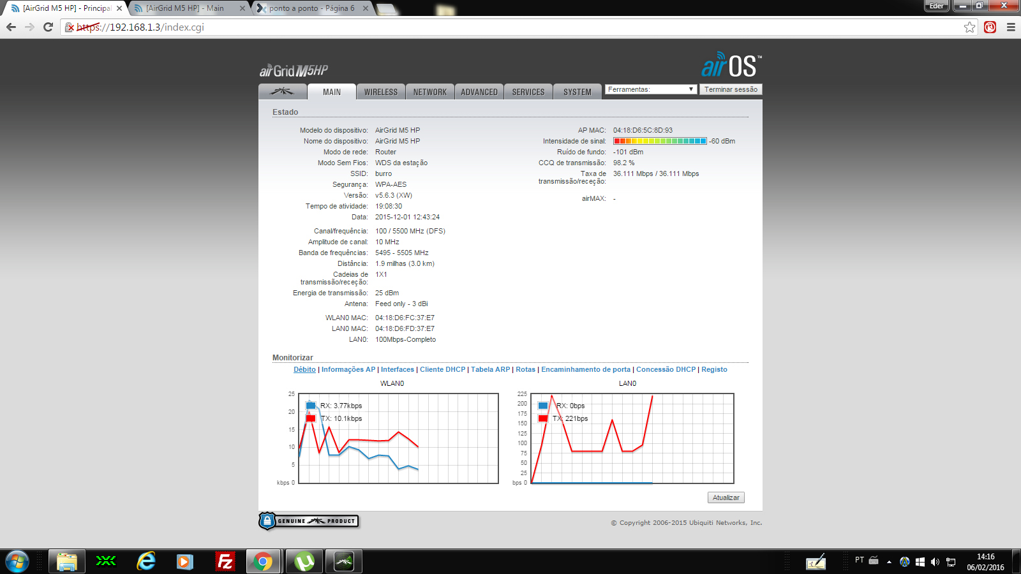The image size is (1021, 574).
Task: Click the SSID value 'burro'
Action: click(x=384, y=173)
